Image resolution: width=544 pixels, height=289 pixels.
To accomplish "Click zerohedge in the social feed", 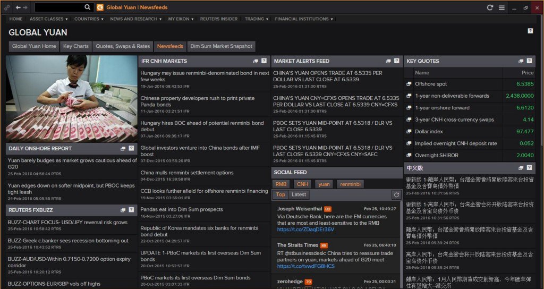I will click(x=290, y=282).
